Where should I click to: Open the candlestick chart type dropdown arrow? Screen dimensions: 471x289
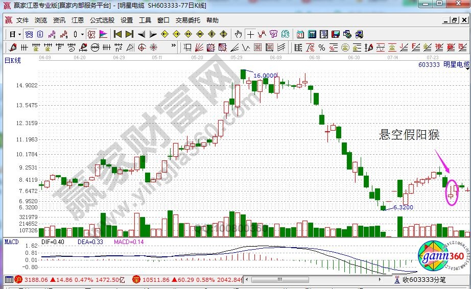[83, 35]
